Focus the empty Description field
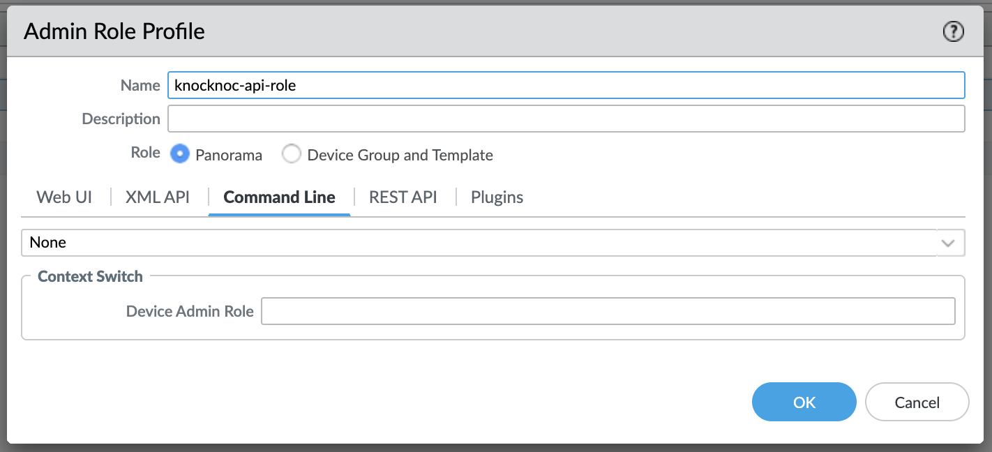 tap(565, 119)
